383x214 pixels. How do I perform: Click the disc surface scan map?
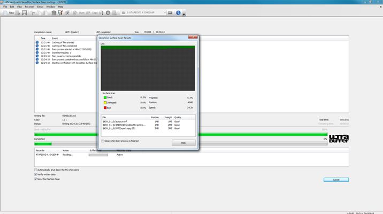pyautogui.click(x=148, y=68)
